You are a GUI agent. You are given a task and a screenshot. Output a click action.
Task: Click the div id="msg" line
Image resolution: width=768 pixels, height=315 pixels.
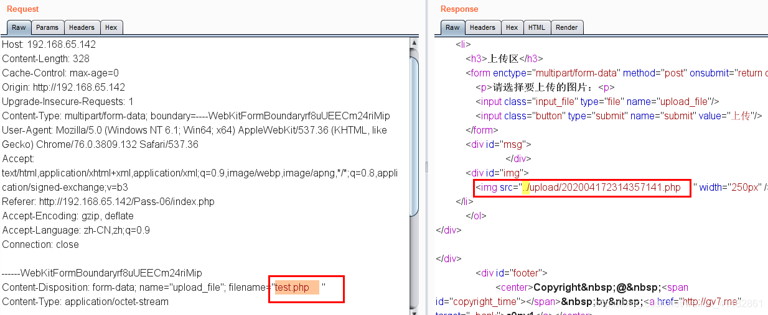point(499,145)
